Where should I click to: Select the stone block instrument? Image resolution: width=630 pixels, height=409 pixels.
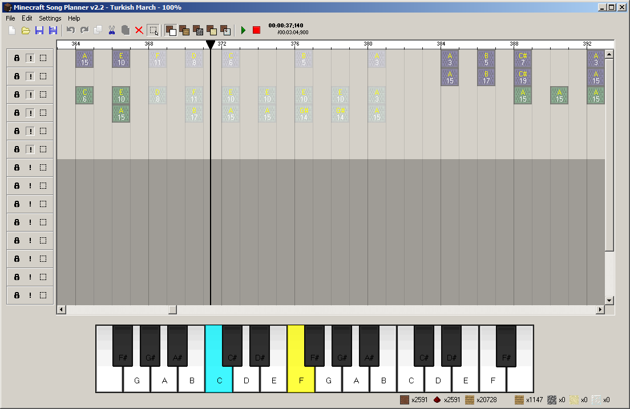(x=198, y=30)
